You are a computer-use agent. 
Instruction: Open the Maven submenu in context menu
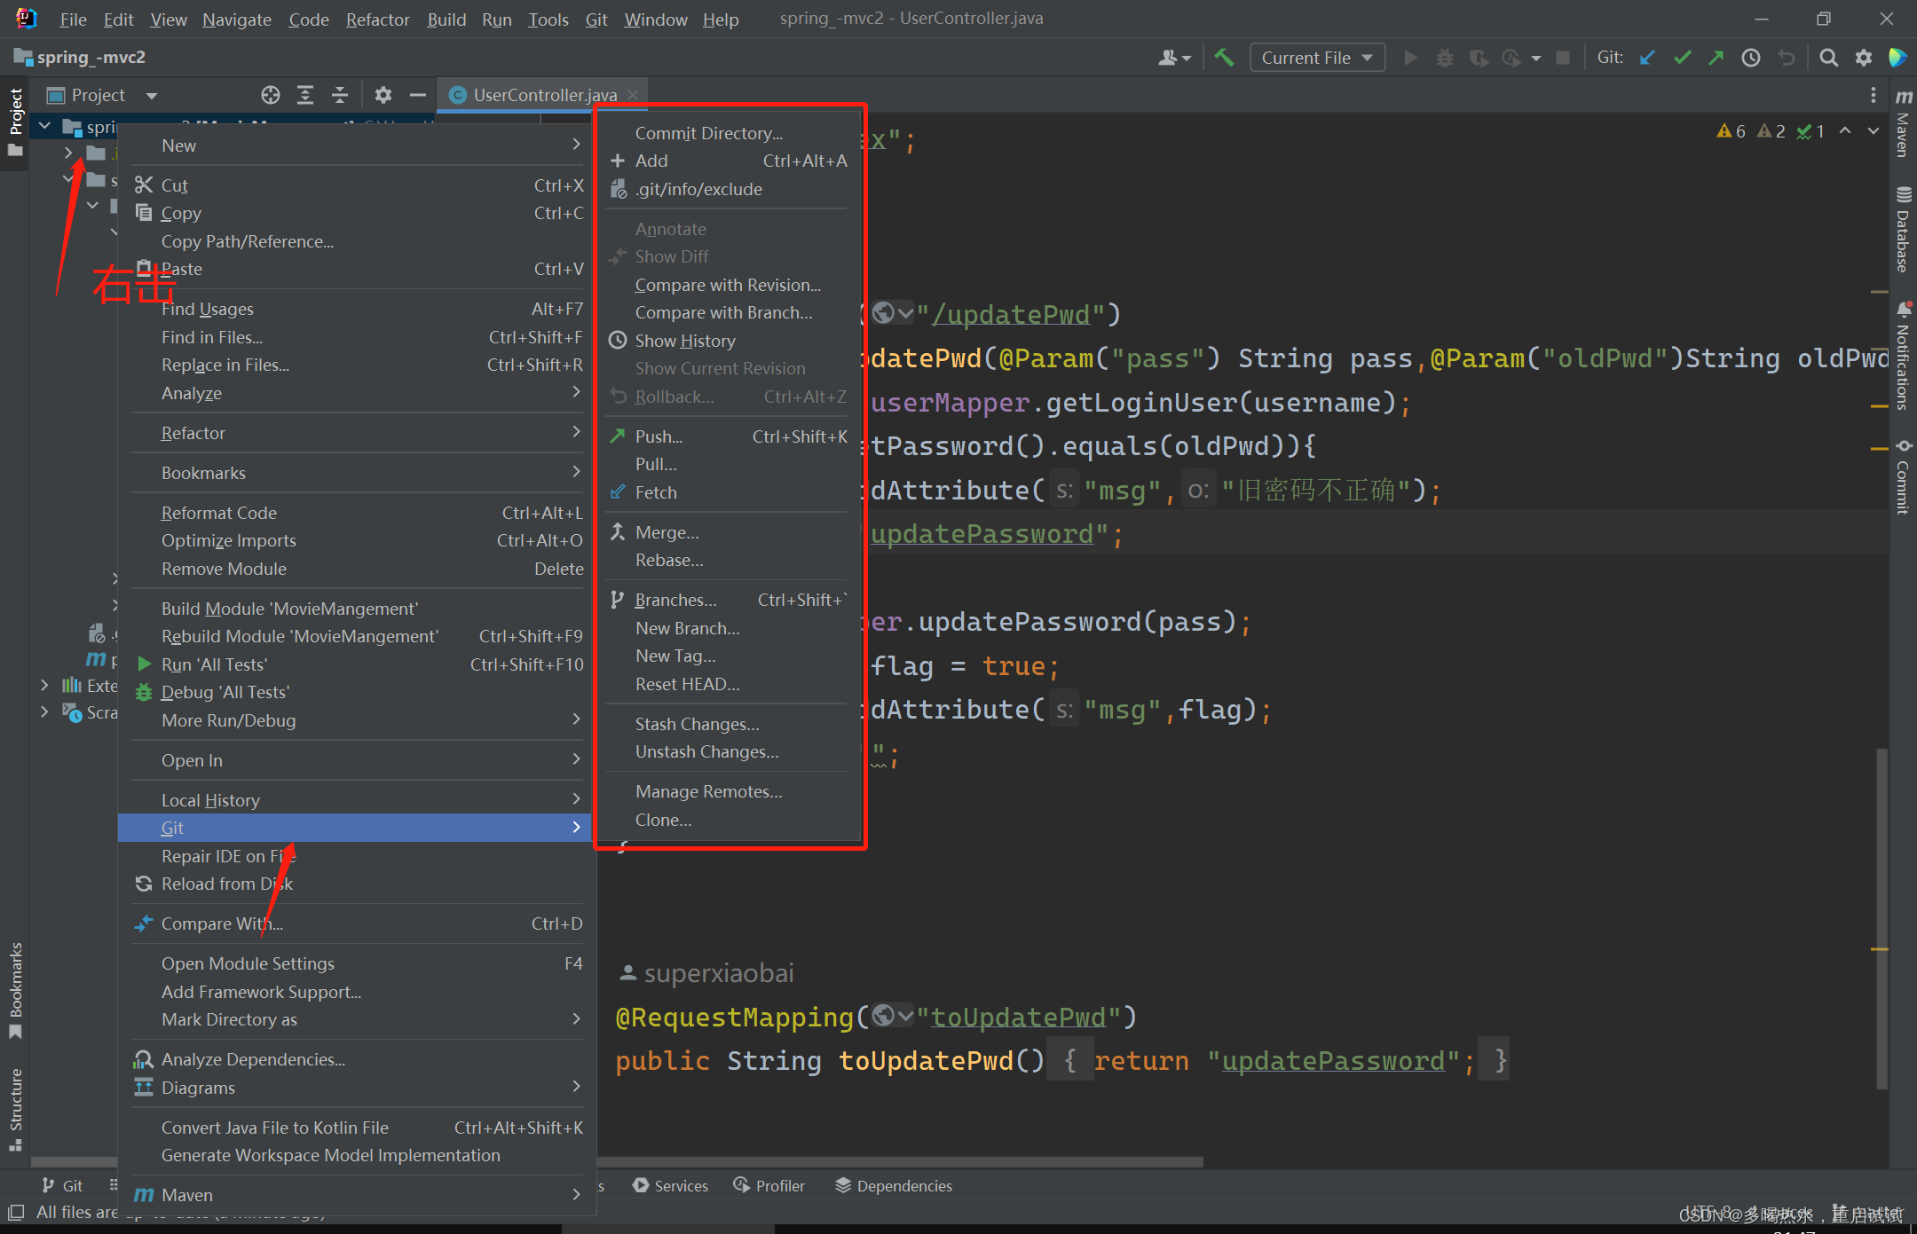(357, 1195)
